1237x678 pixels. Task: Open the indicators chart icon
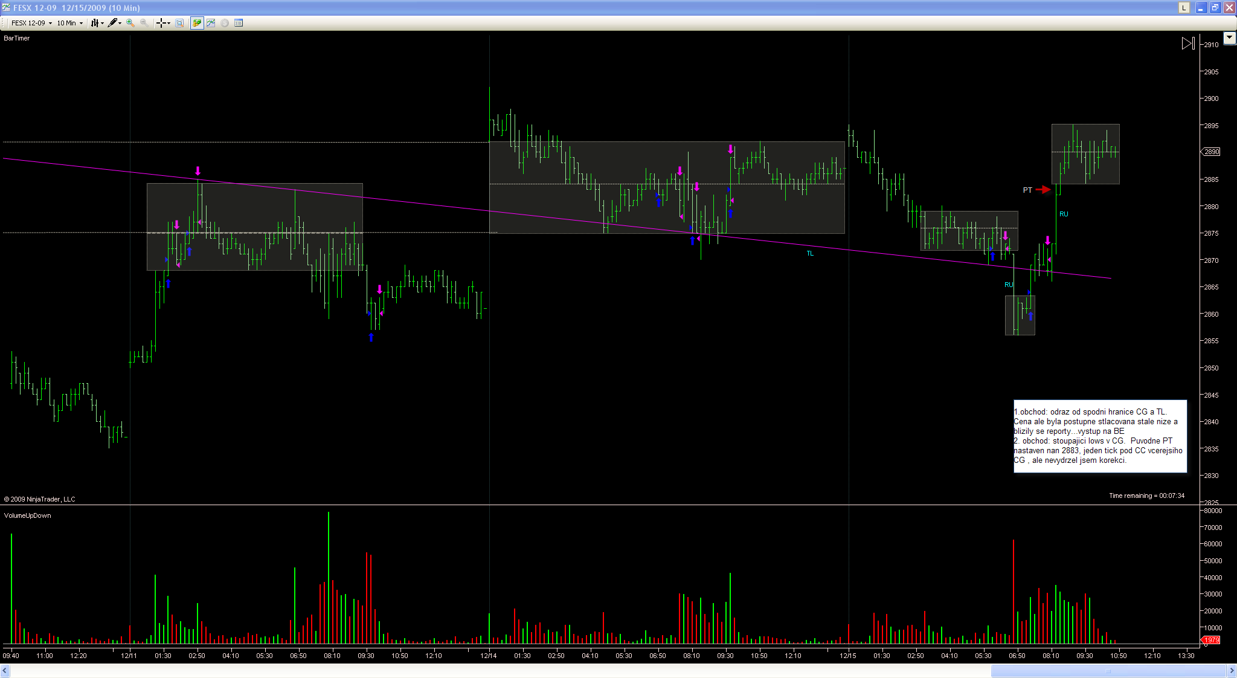211,23
